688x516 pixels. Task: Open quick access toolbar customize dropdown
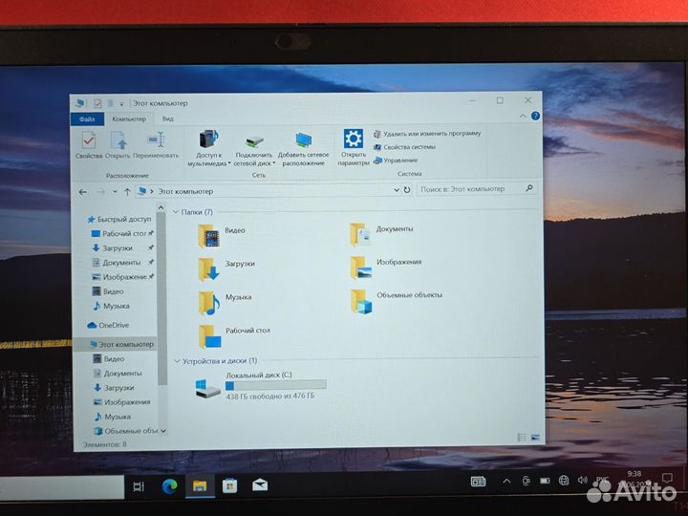(121, 104)
